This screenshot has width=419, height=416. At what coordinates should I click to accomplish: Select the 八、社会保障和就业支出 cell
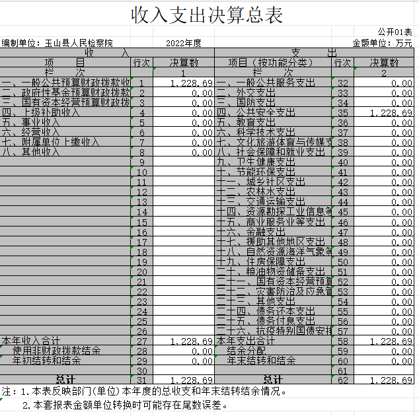point(273,152)
